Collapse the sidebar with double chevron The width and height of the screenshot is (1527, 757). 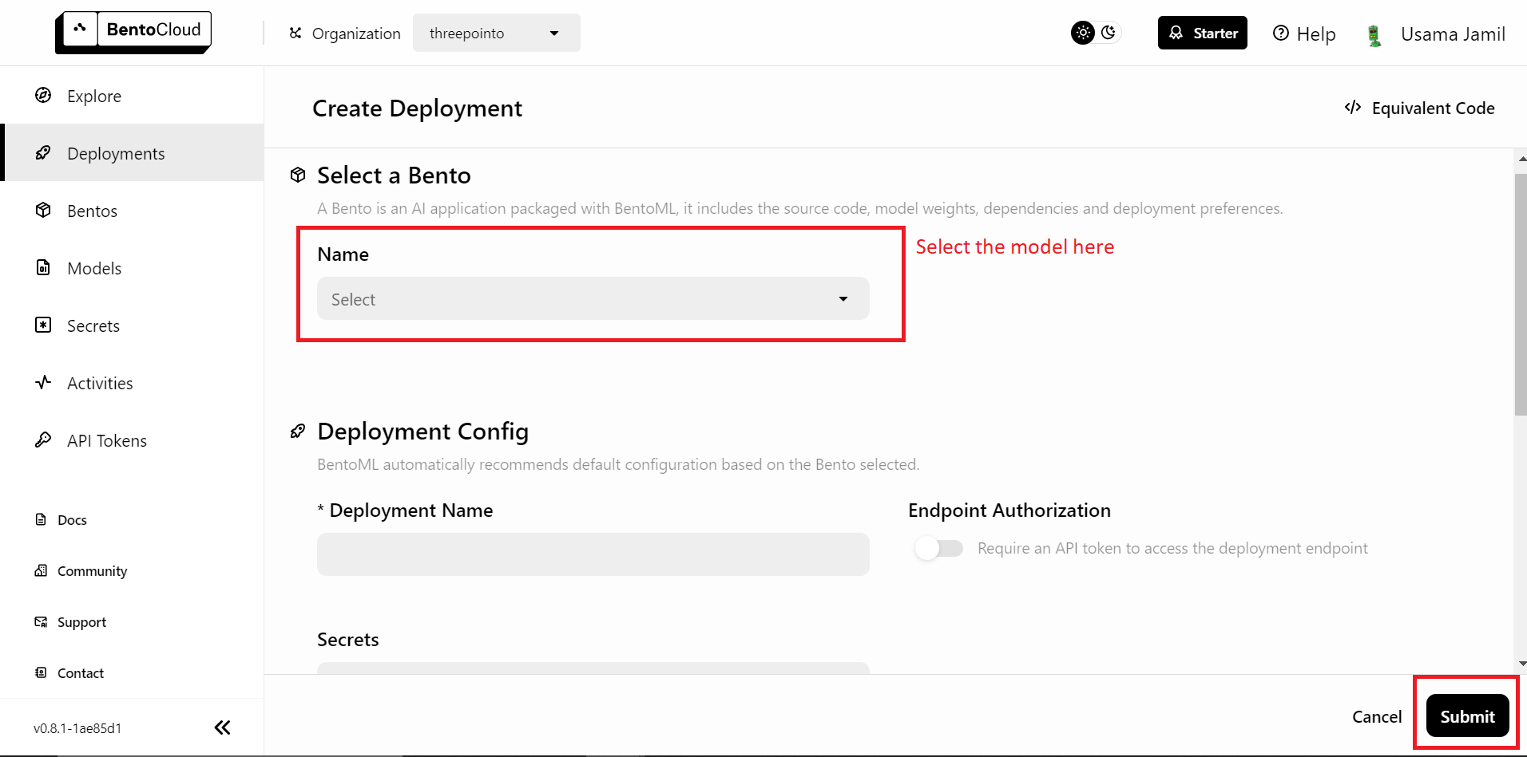click(222, 727)
